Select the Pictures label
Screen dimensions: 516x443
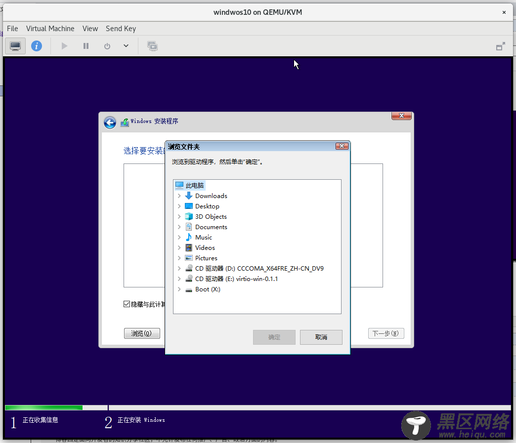206,258
